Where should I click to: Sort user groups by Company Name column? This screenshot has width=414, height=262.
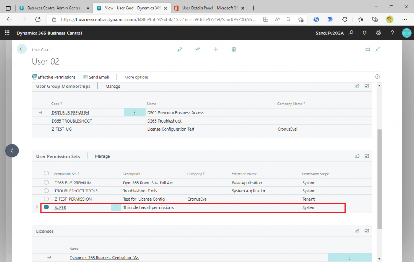[x=291, y=104]
